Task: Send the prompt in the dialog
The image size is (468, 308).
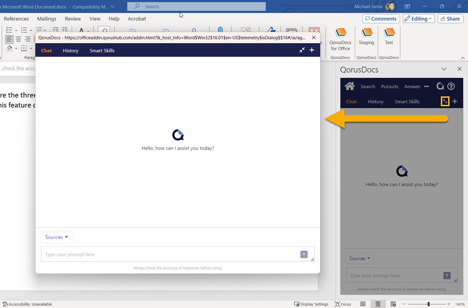Action: 304,254
